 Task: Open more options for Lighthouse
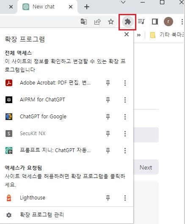pos(125,198)
